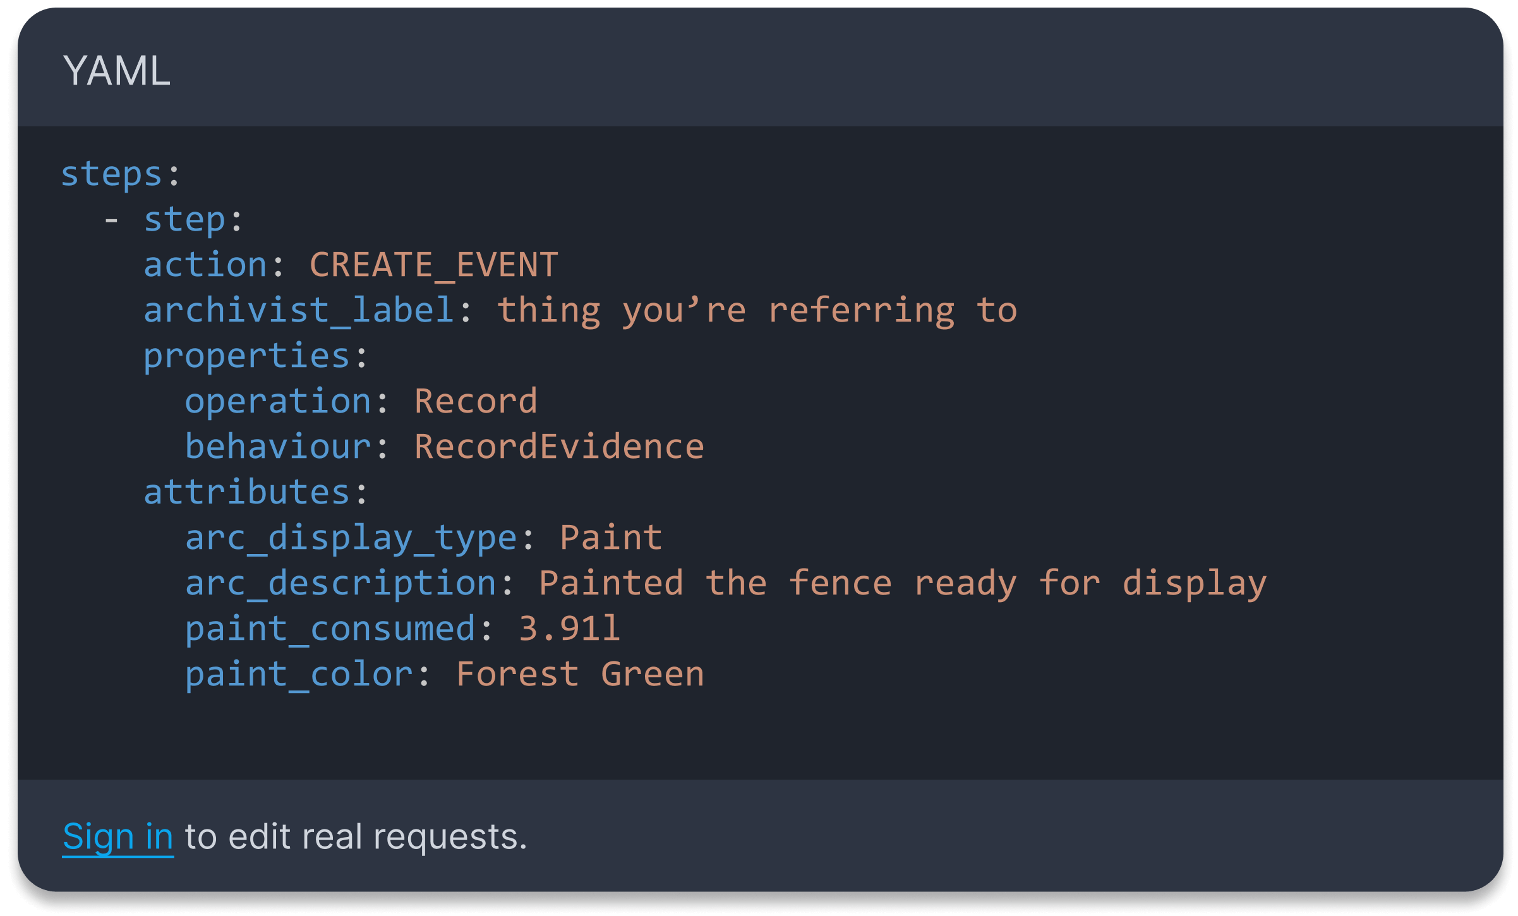1518x916 pixels.
Task: Select the YAML header label
Action: tap(117, 70)
